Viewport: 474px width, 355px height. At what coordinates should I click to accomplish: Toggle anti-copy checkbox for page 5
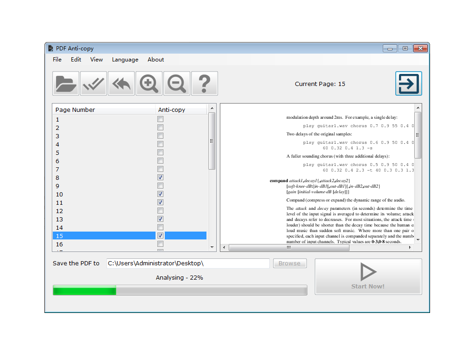pyautogui.click(x=161, y=153)
